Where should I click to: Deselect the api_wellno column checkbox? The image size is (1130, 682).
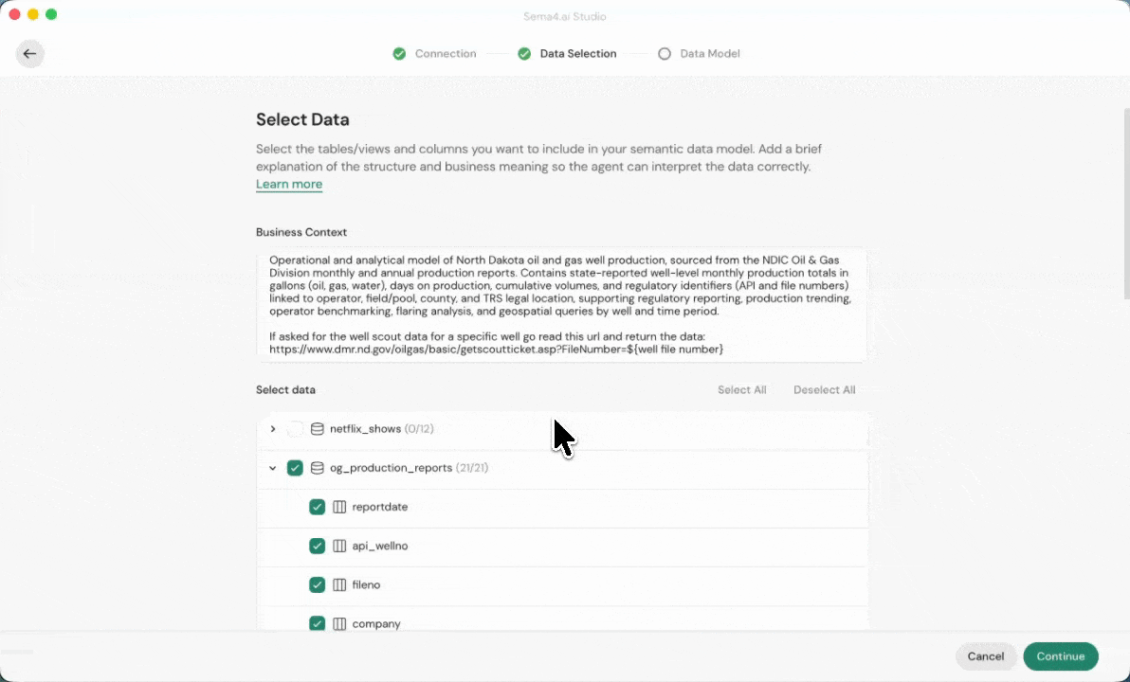pyautogui.click(x=317, y=546)
